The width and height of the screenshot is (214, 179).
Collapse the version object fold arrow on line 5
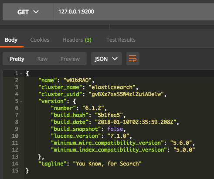tap(21, 101)
